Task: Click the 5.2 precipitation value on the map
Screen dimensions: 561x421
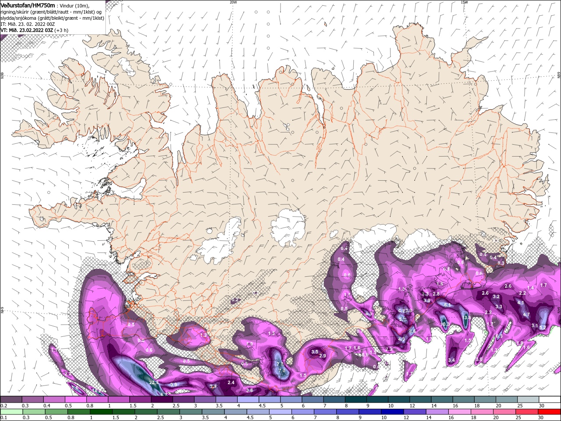Action: click(x=542, y=327)
